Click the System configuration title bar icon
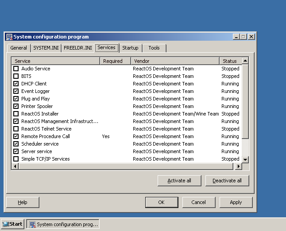 [x=9, y=37]
